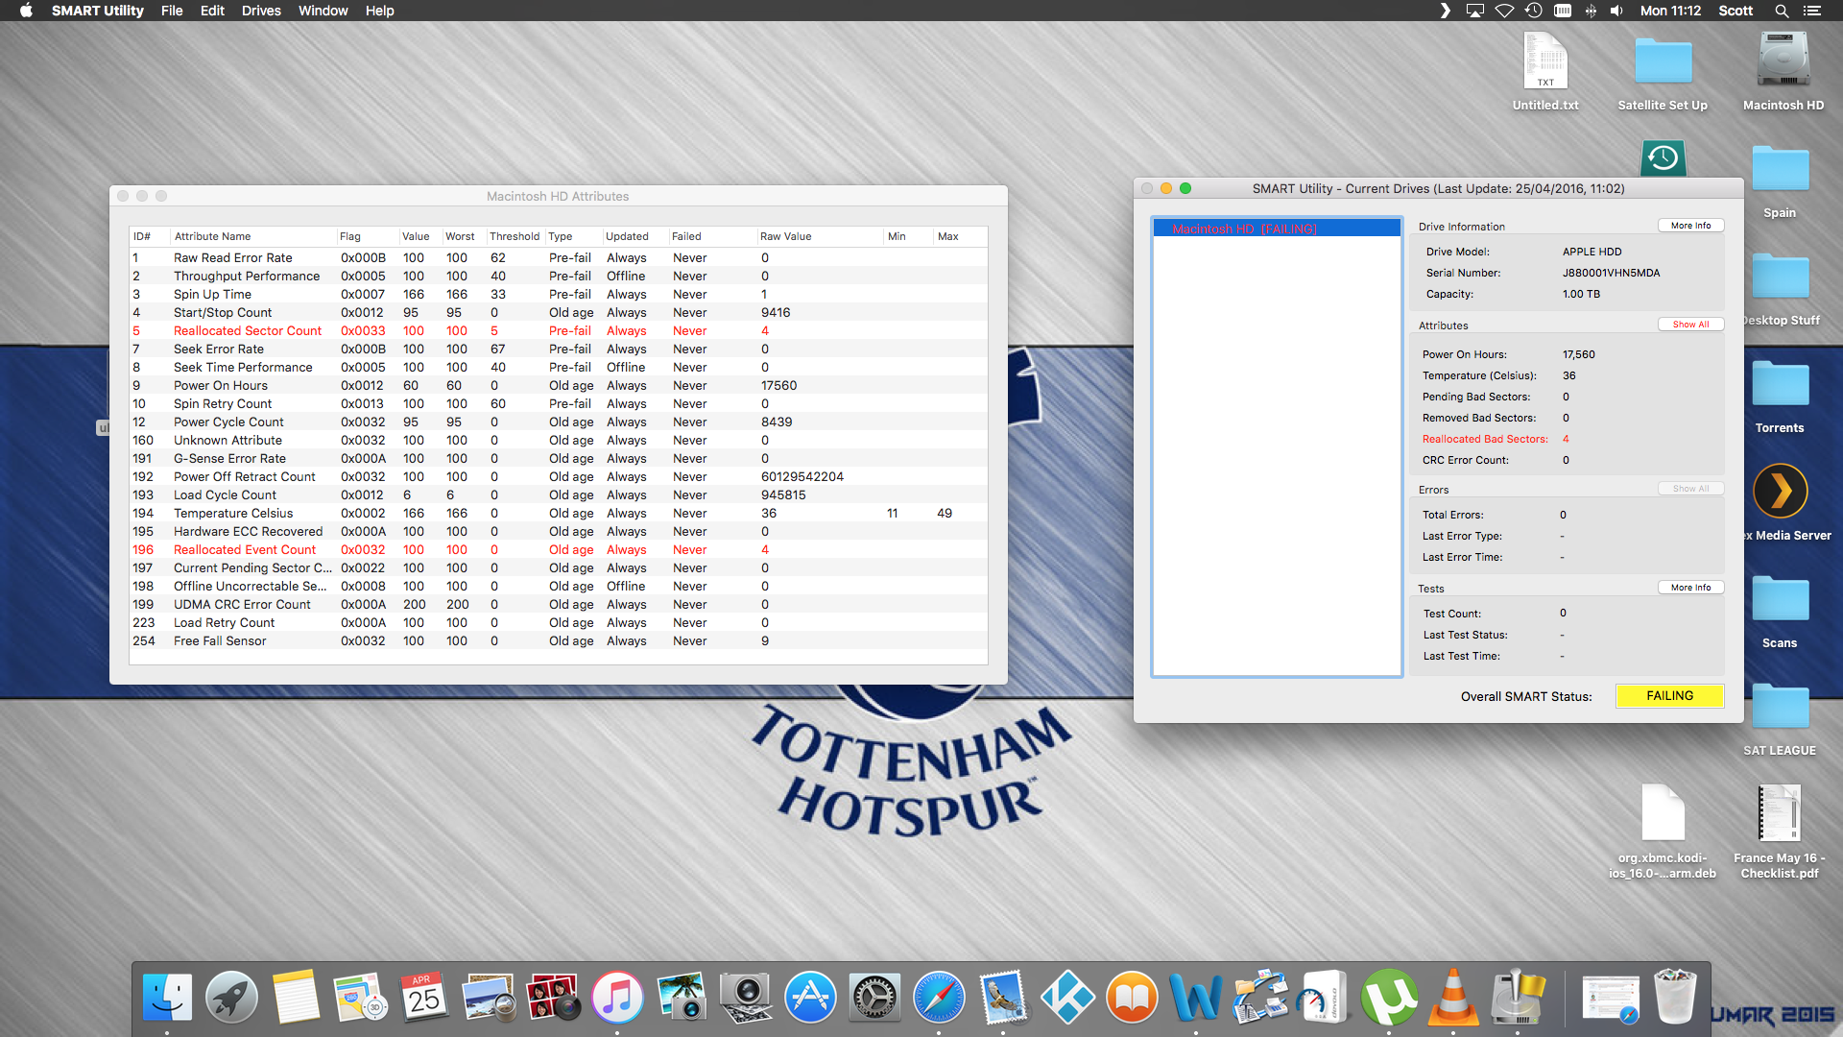Click the volume speaker in menu bar
The height and width of the screenshot is (1037, 1843).
(x=1616, y=11)
